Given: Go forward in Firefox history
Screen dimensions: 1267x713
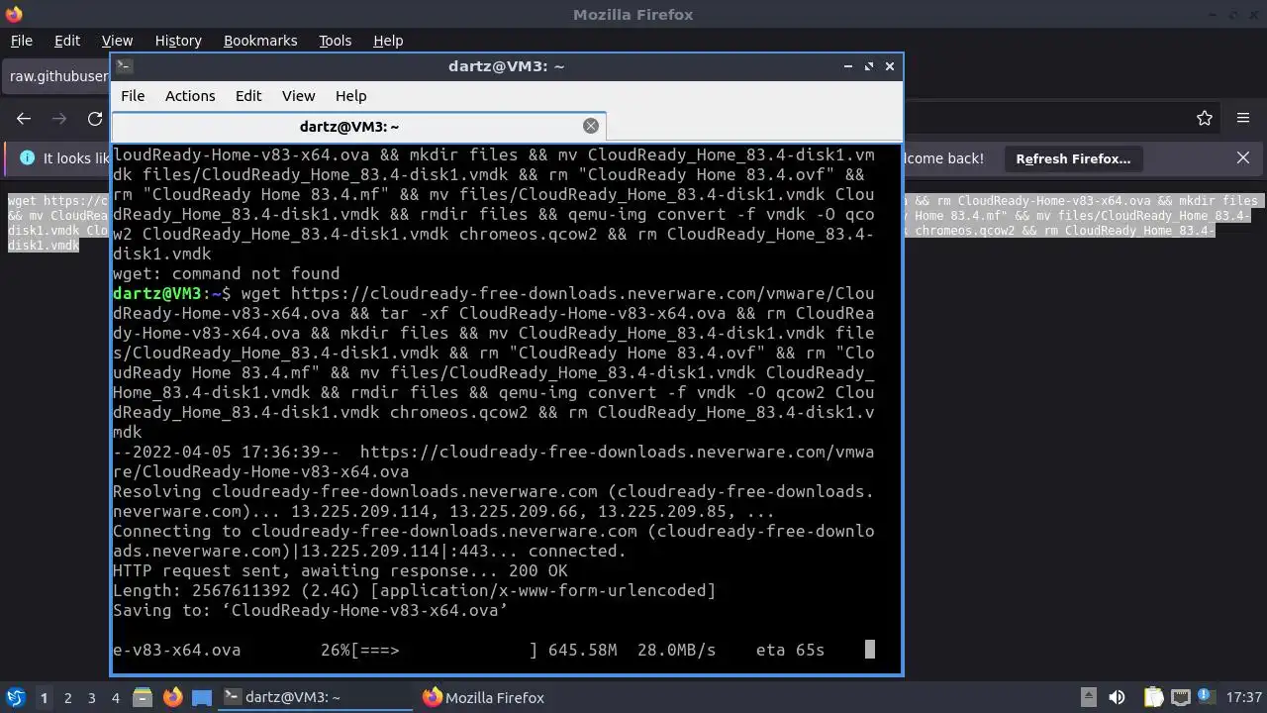Looking at the screenshot, I should (59, 118).
